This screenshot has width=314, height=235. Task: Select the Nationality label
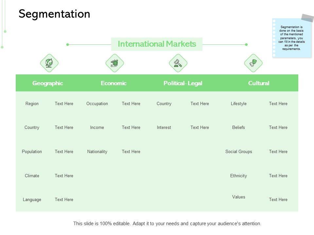click(x=97, y=152)
